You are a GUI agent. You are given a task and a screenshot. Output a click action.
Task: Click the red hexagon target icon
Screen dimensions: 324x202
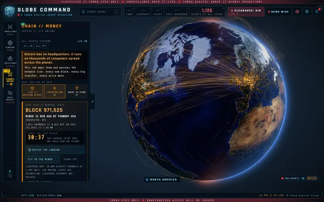click(297, 12)
